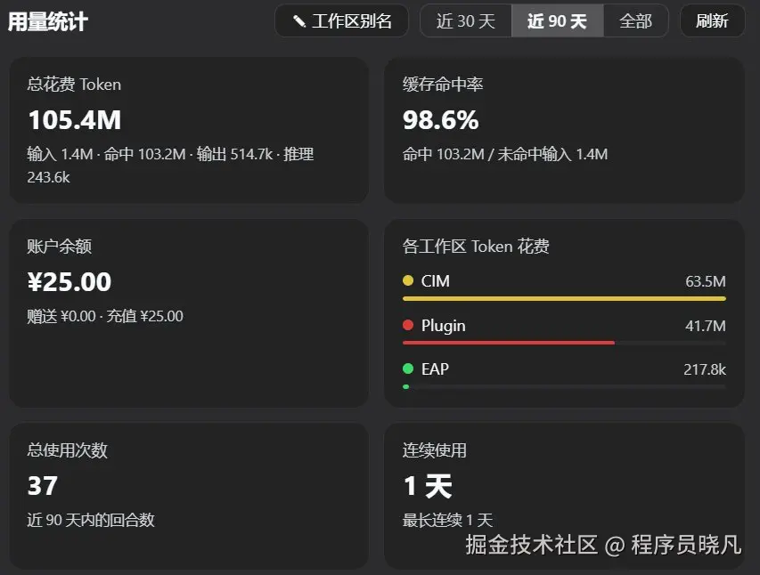Click the yellow CIM usage bar

564,299
